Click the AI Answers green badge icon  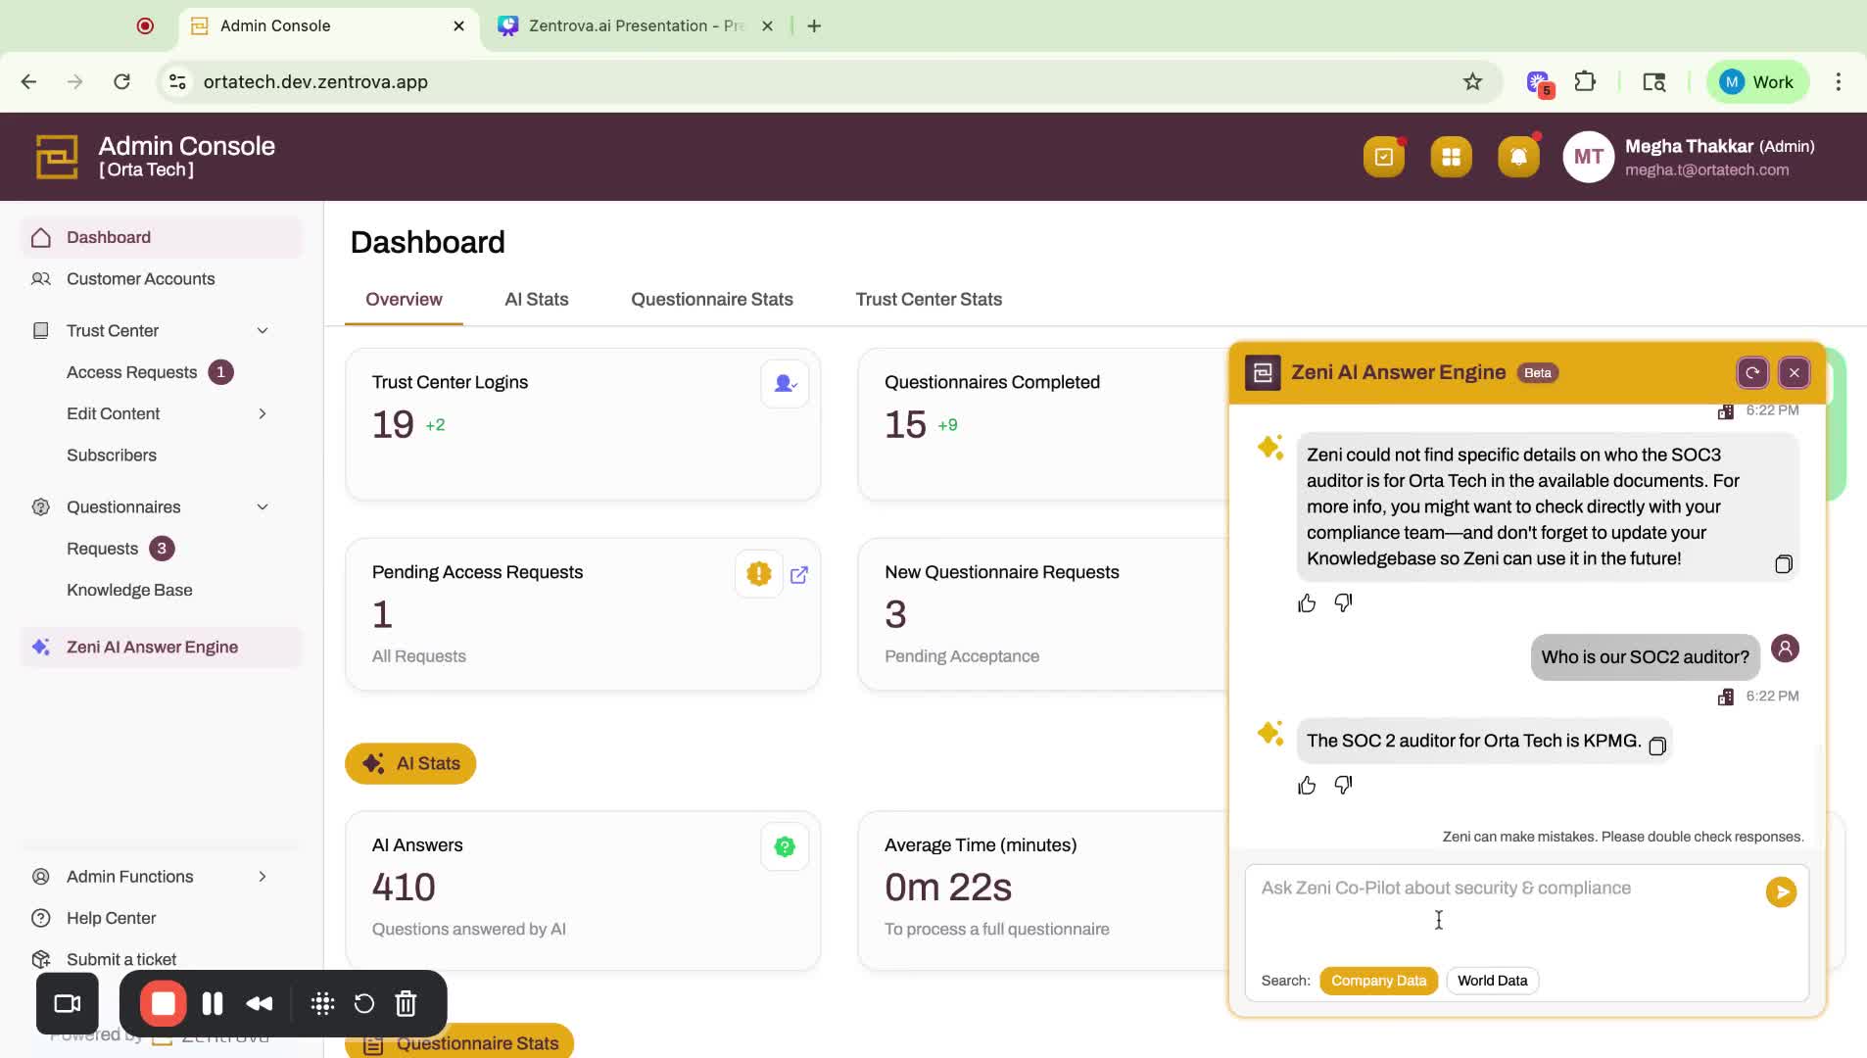click(785, 847)
